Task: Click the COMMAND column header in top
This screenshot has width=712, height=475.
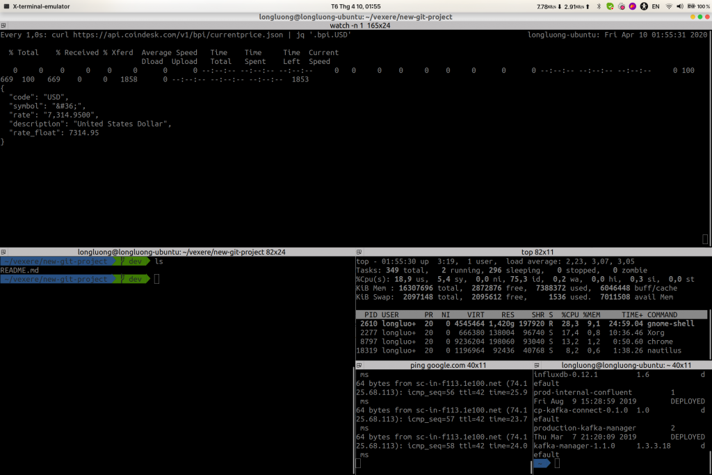Action: click(x=662, y=315)
